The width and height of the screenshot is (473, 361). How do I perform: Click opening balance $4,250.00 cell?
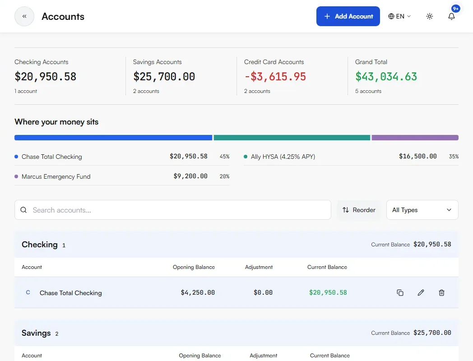coord(198,292)
